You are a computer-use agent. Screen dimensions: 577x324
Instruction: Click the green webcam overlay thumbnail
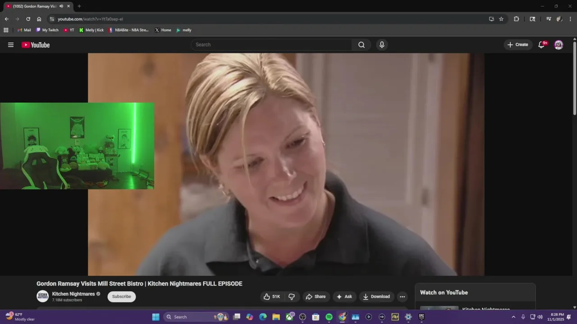click(x=77, y=146)
